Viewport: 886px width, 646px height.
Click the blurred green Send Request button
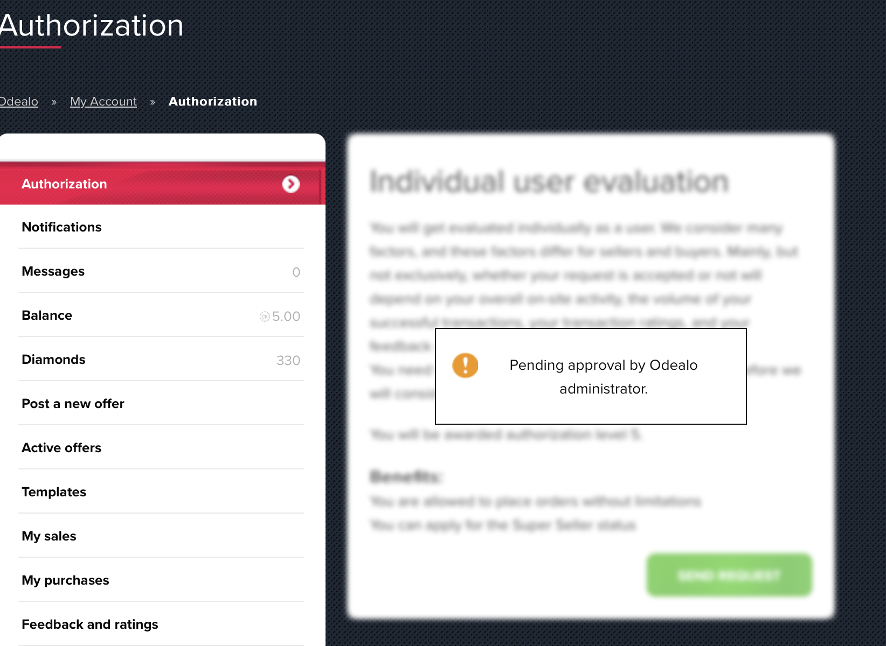(729, 575)
